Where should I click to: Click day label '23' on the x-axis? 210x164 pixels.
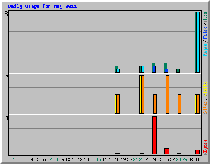148,159
